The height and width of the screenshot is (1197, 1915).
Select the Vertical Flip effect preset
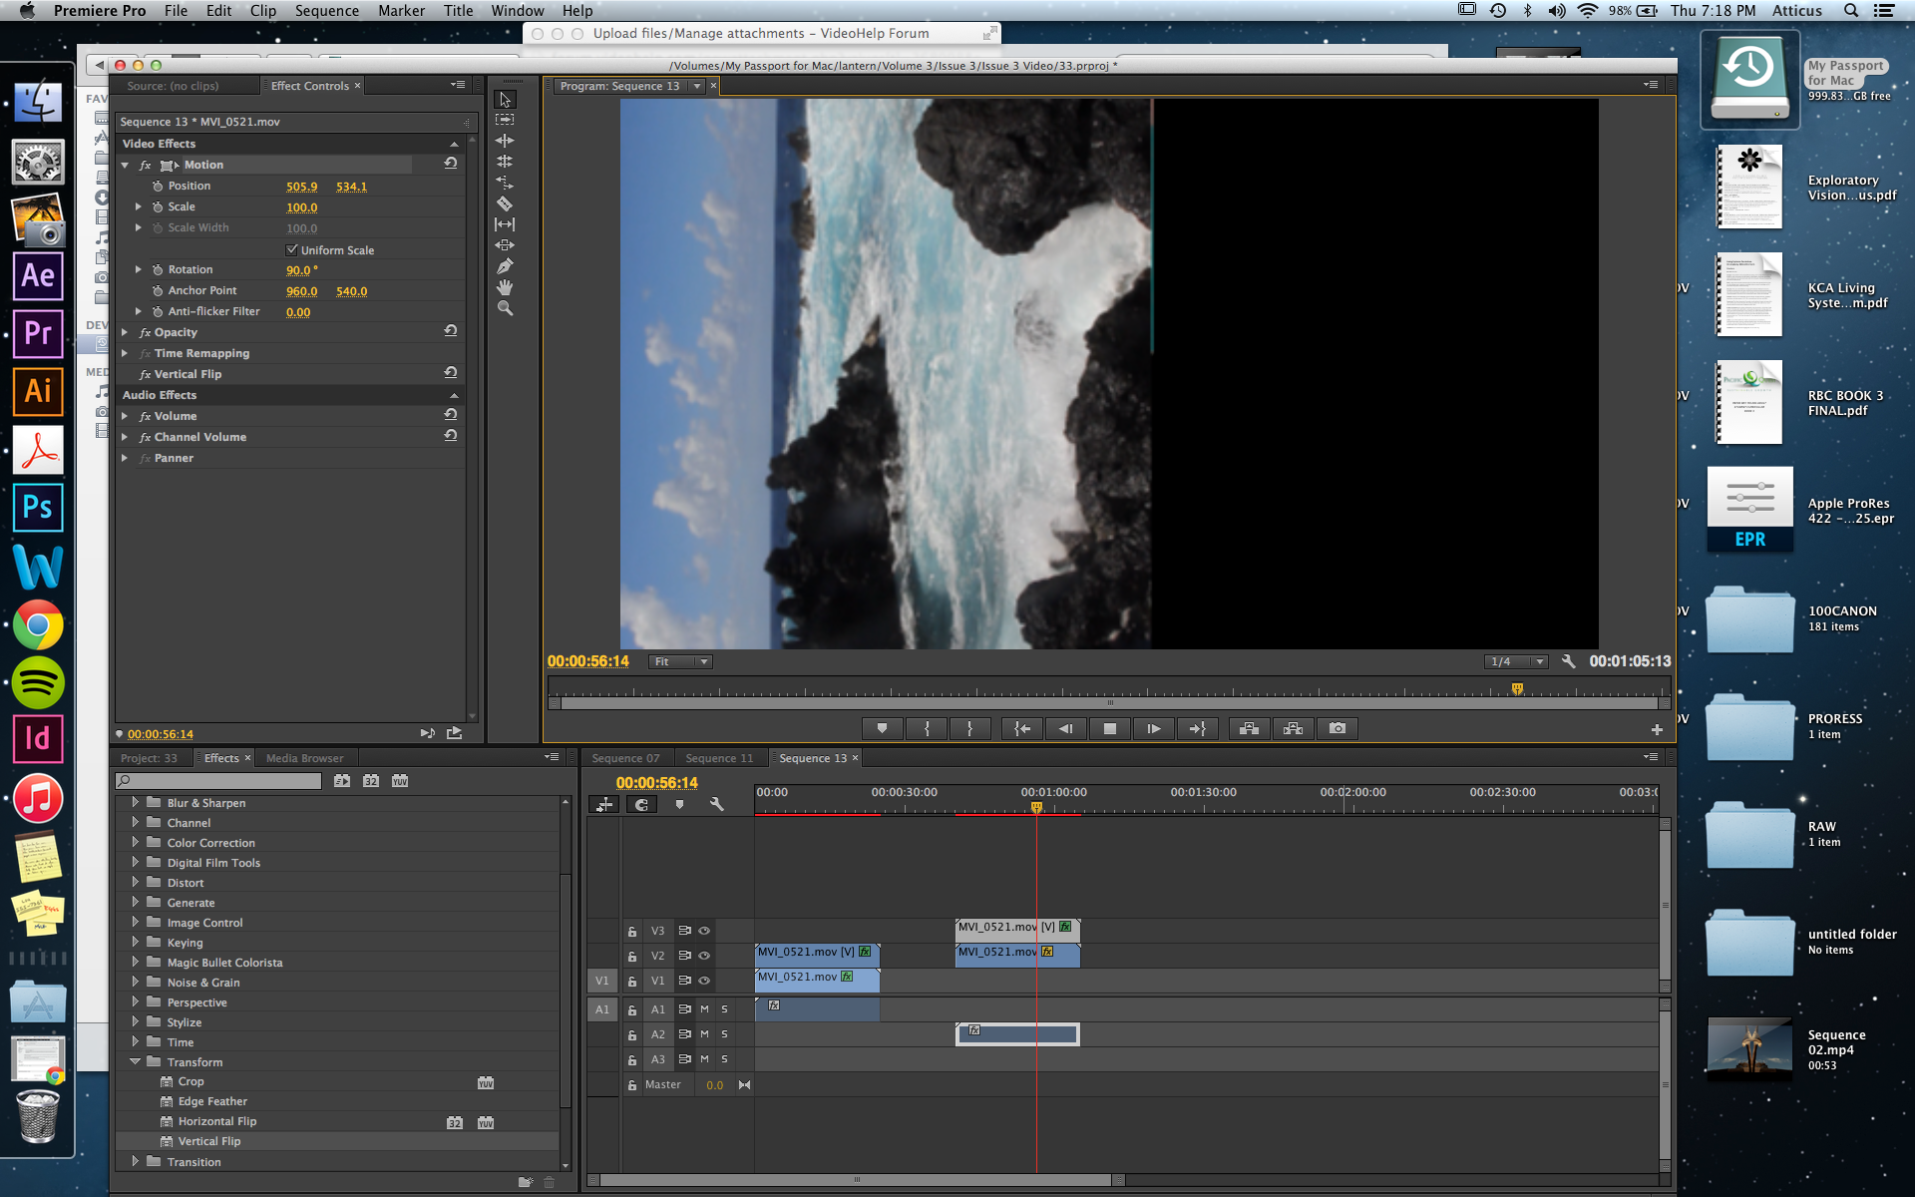[208, 1141]
